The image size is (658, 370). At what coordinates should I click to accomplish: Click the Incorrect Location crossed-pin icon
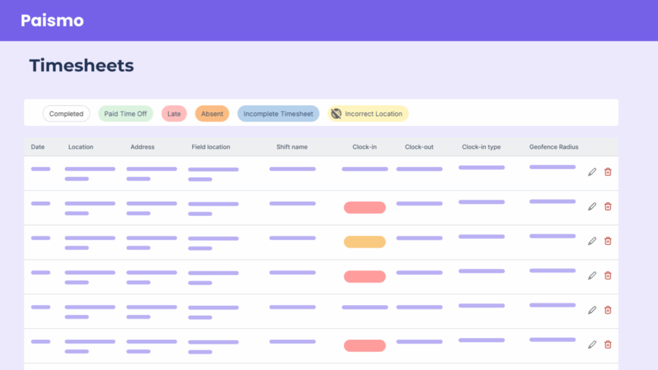(x=336, y=114)
